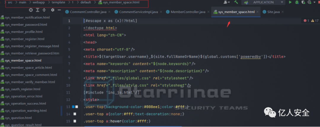
Task: Start debugging with the green bug icon
Action: pyautogui.click(x=297, y=2)
